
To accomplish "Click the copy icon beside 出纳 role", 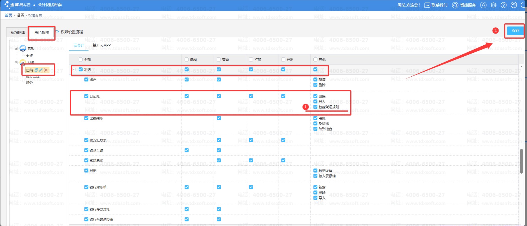I will (36, 70).
